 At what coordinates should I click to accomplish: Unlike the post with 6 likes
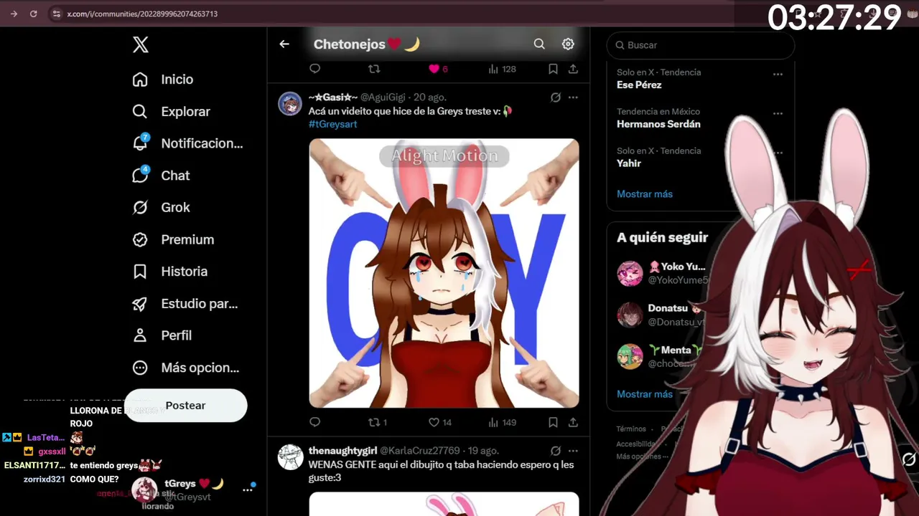[x=437, y=69]
